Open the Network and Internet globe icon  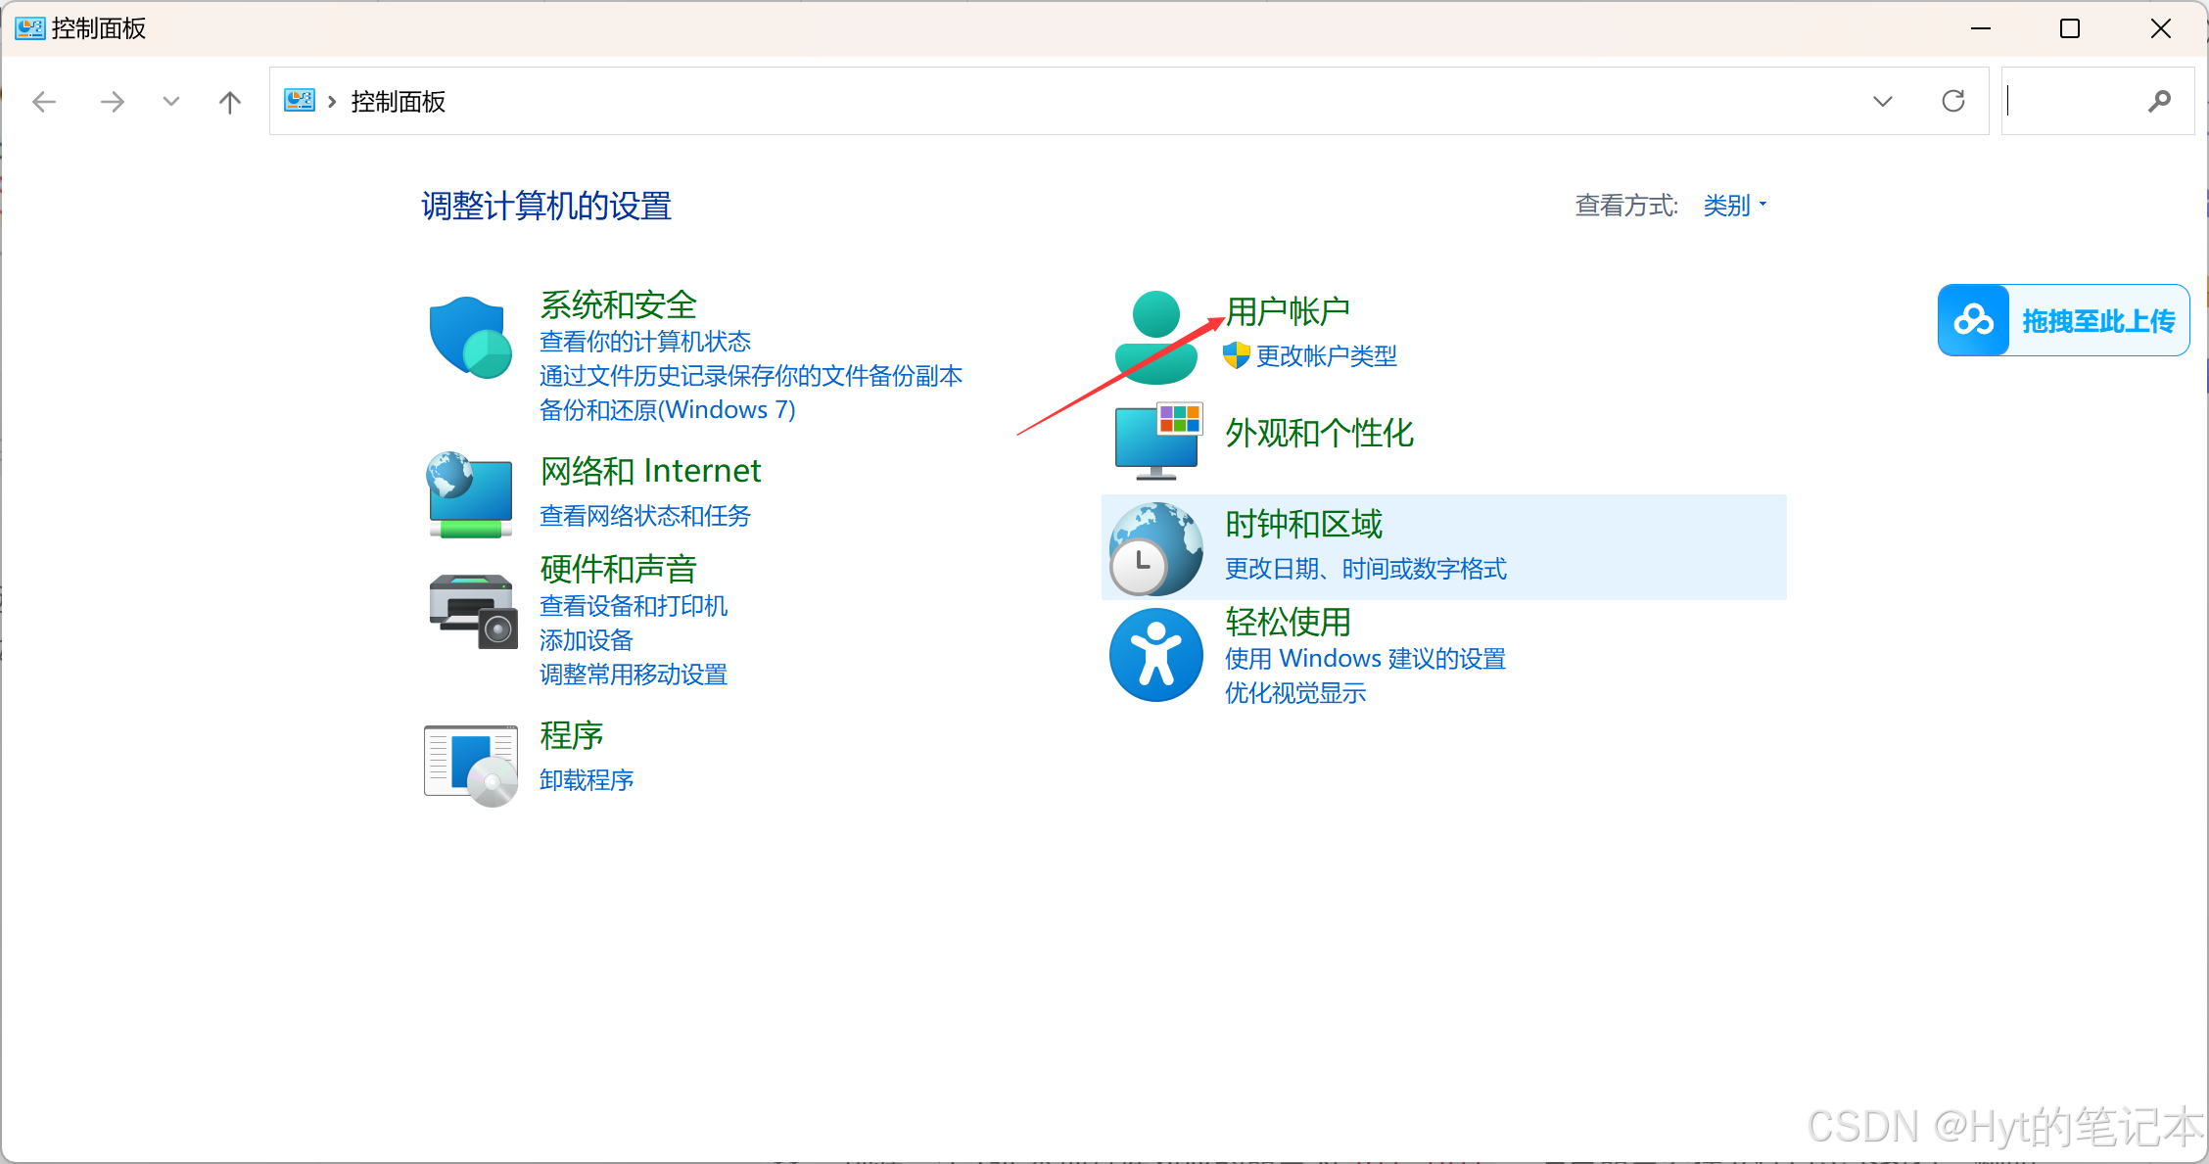pos(471,494)
